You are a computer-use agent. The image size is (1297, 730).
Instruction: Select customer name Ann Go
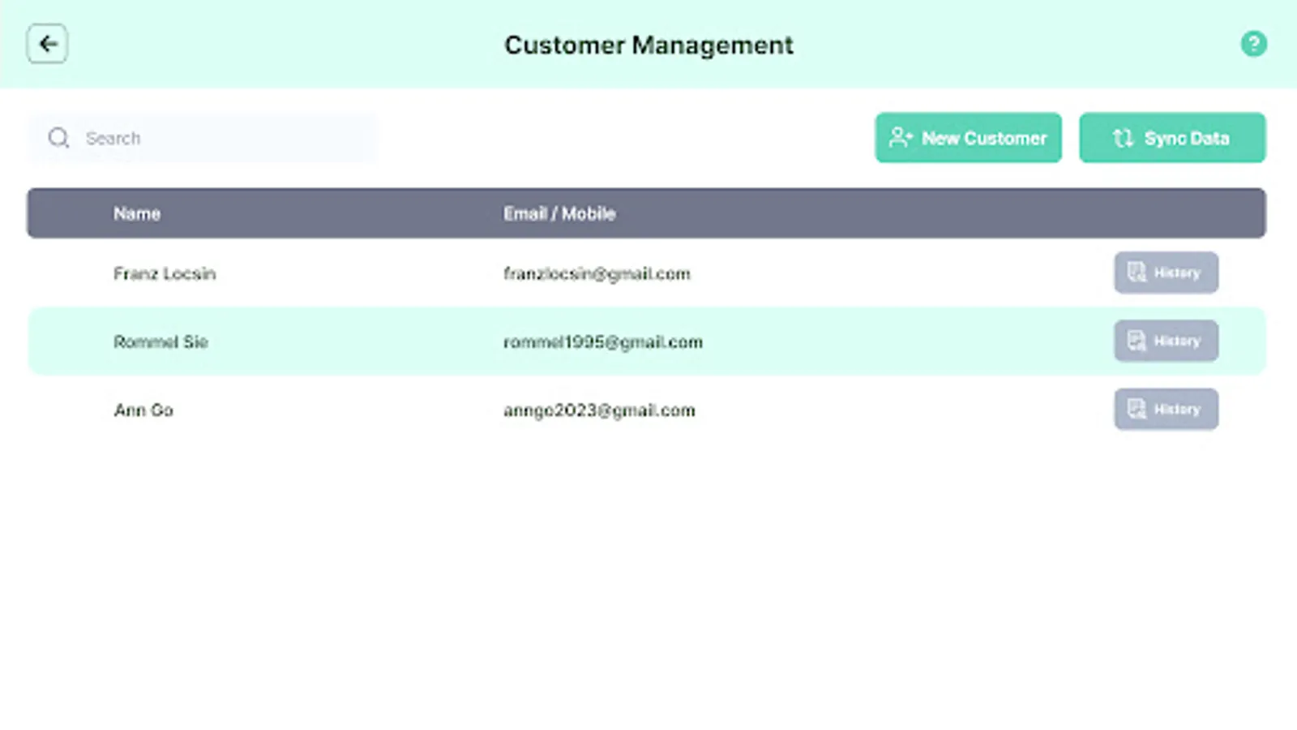(143, 410)
